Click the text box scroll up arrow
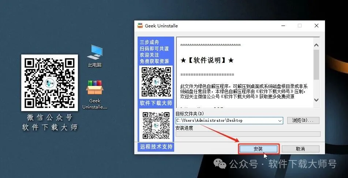 coord(317,45)
